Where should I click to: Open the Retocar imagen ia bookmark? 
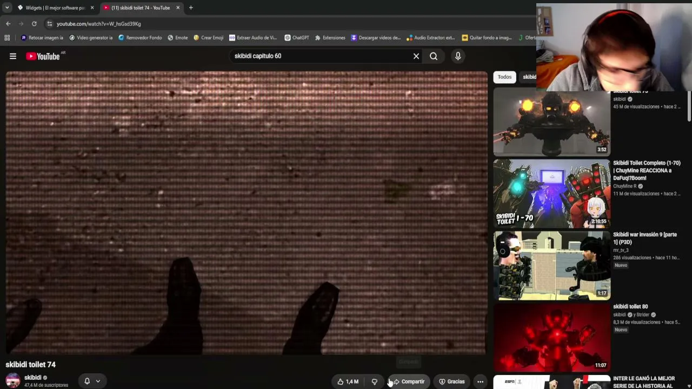point(42,38)
